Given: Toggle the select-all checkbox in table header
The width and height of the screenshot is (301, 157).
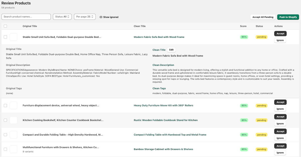Looking at the screenshot, I should 6,26.
